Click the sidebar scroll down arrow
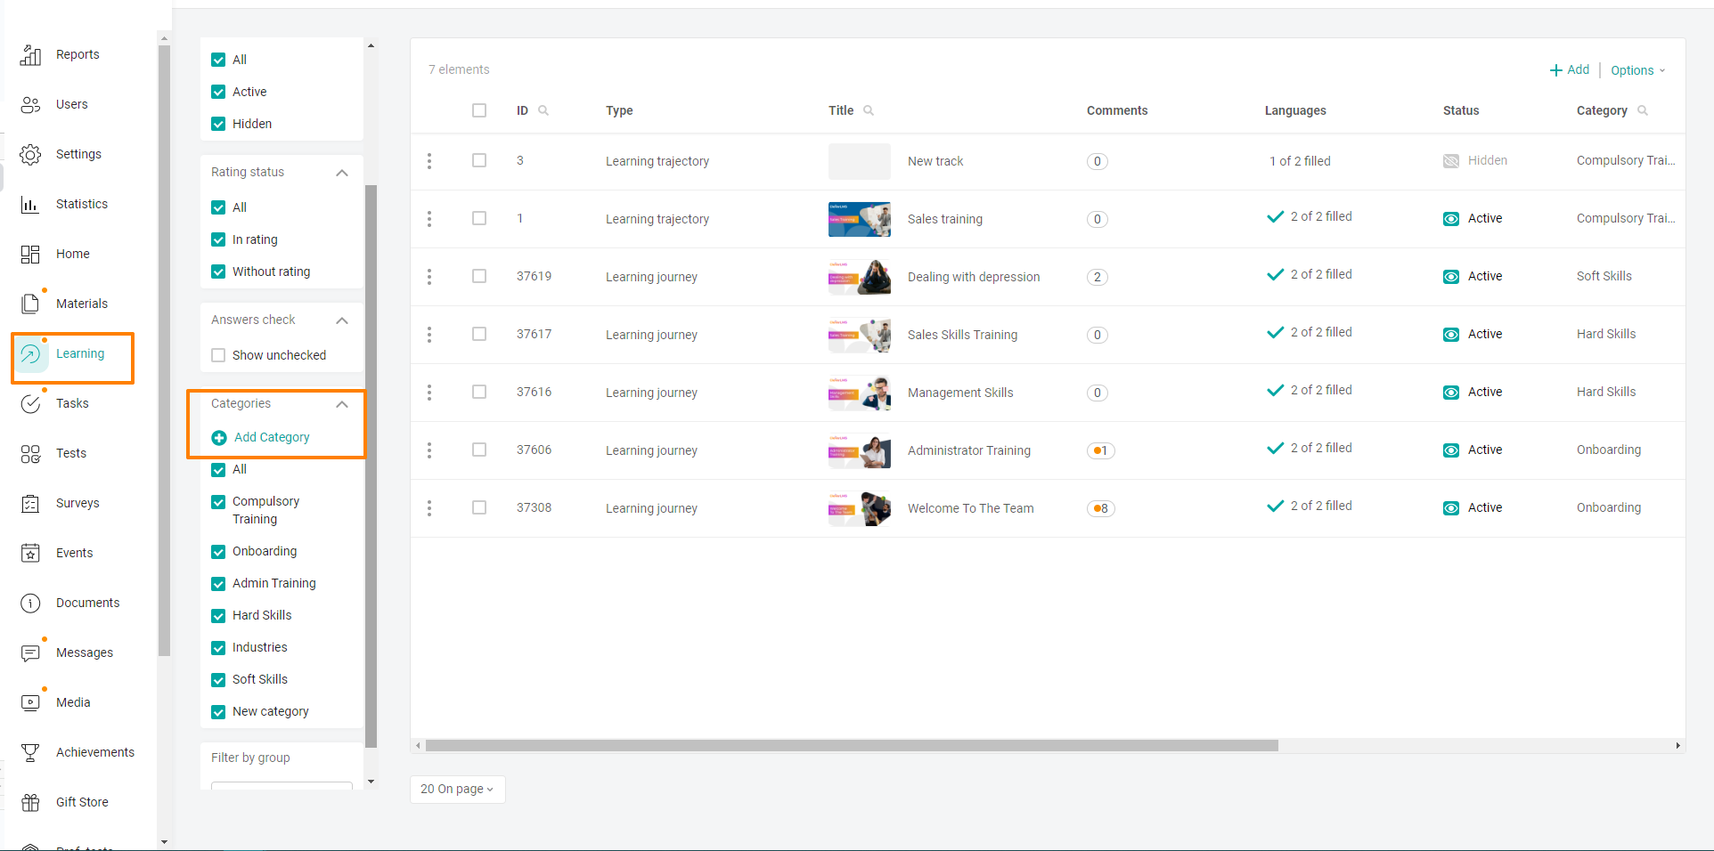 point(164,841)
